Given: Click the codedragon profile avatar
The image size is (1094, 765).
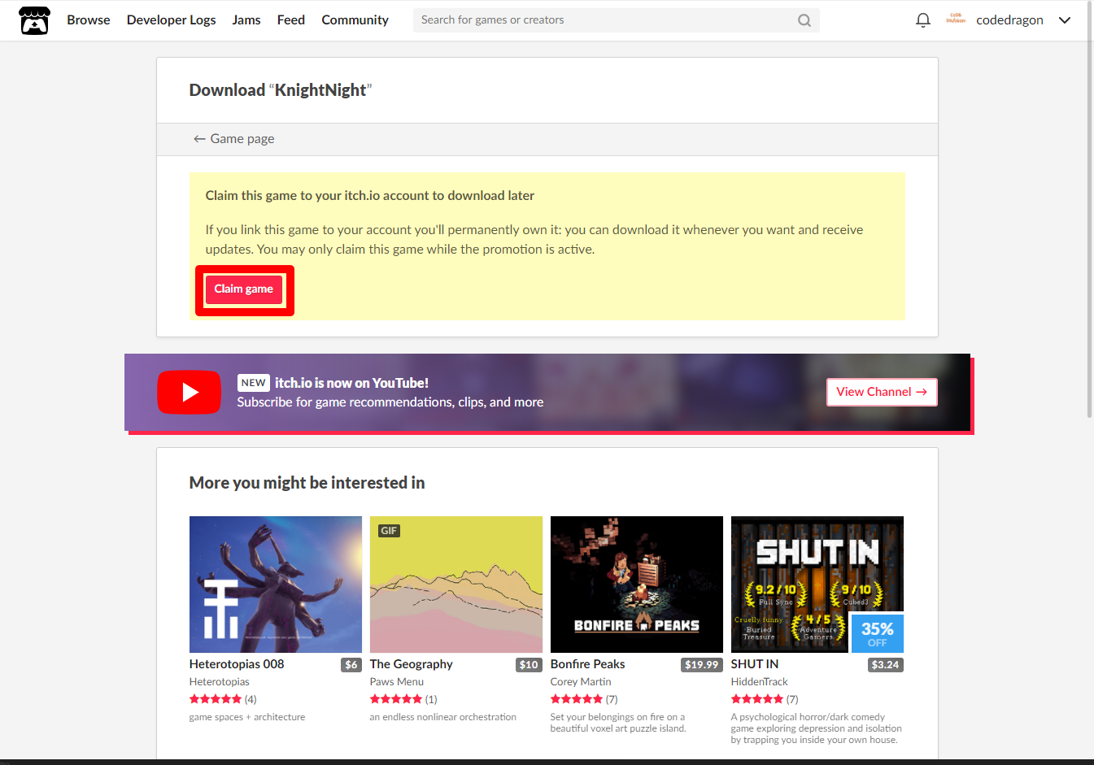Looking at the screenshot, I should (x=956, y=20).
